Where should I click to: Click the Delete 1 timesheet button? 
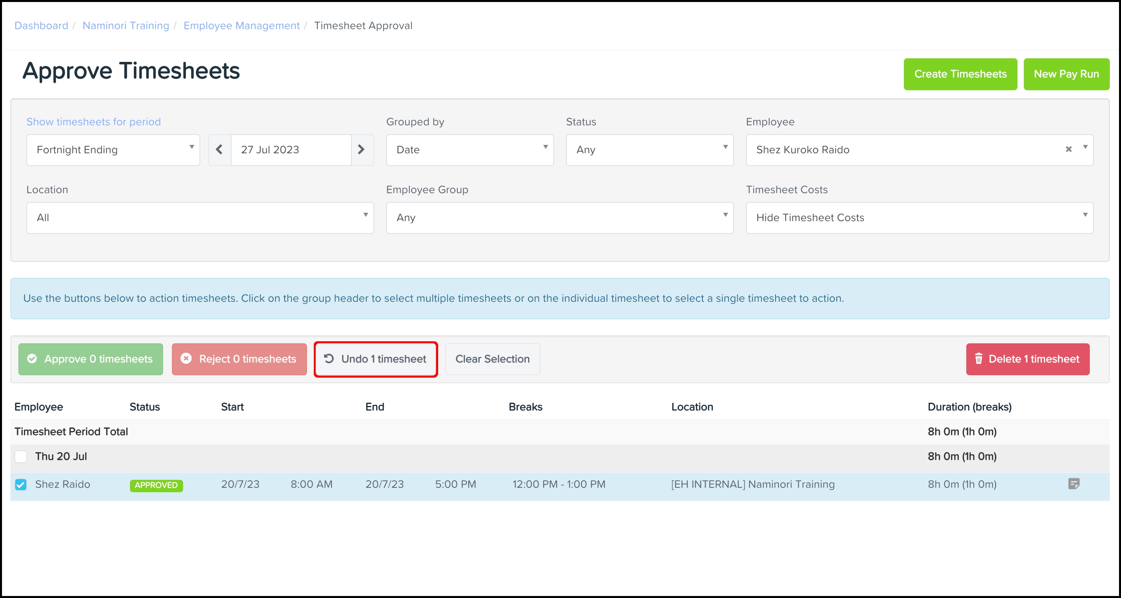(1027, 359)
